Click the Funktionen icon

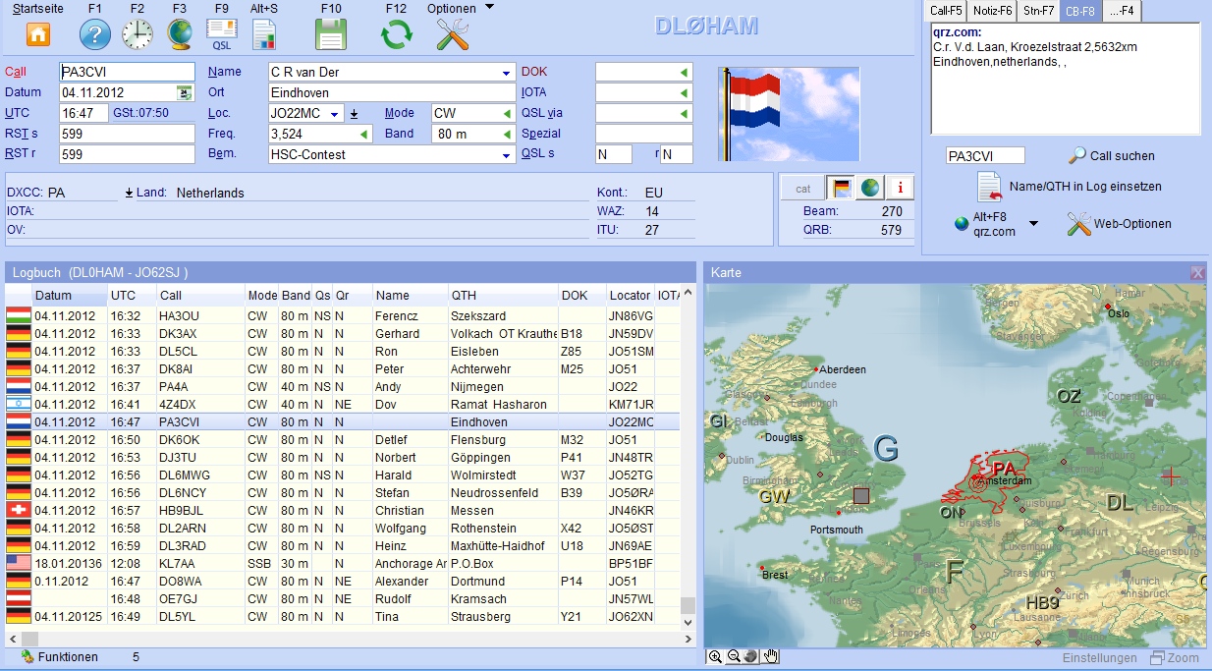click(x=28, y=656)
